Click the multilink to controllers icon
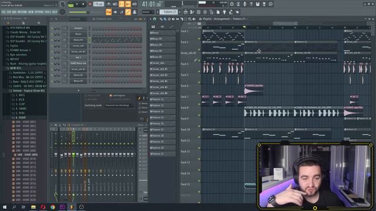This screenshot has height=211, width=376. click(x=135, y=12)
